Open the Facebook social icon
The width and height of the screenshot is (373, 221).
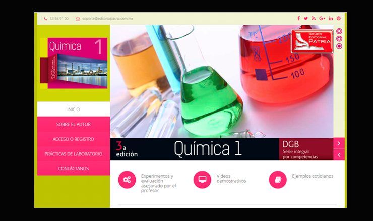pos(298,18)
